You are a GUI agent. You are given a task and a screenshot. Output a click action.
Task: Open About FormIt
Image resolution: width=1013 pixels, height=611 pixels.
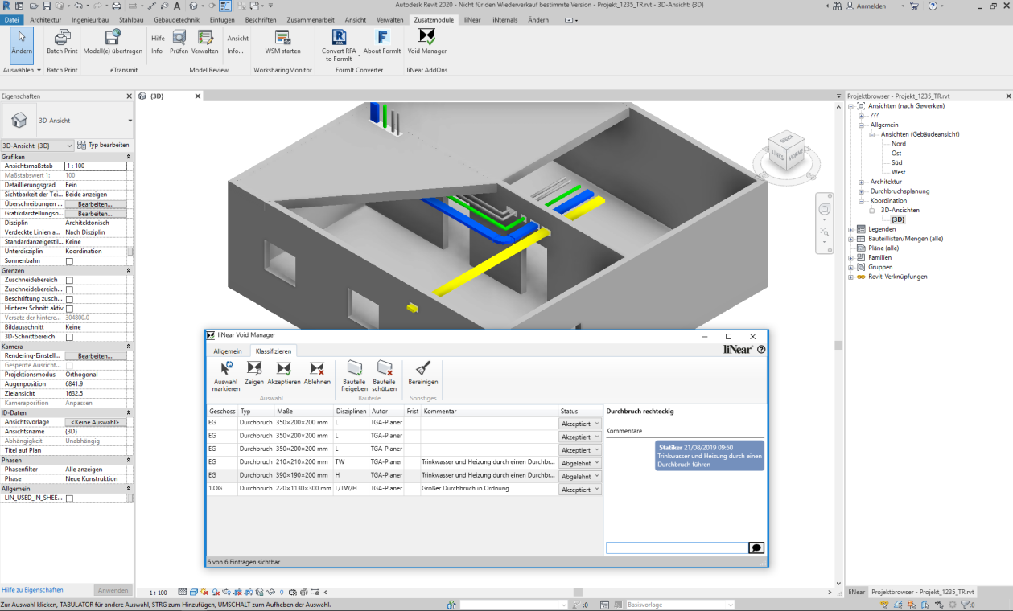pos(382,42)
